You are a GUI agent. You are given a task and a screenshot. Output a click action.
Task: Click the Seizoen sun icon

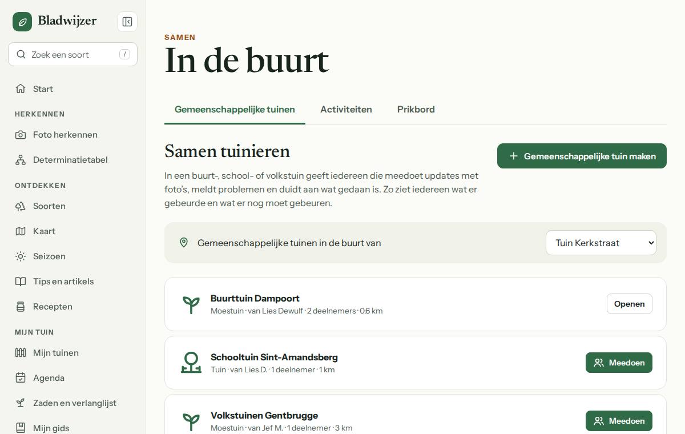[x=21, y=256]
